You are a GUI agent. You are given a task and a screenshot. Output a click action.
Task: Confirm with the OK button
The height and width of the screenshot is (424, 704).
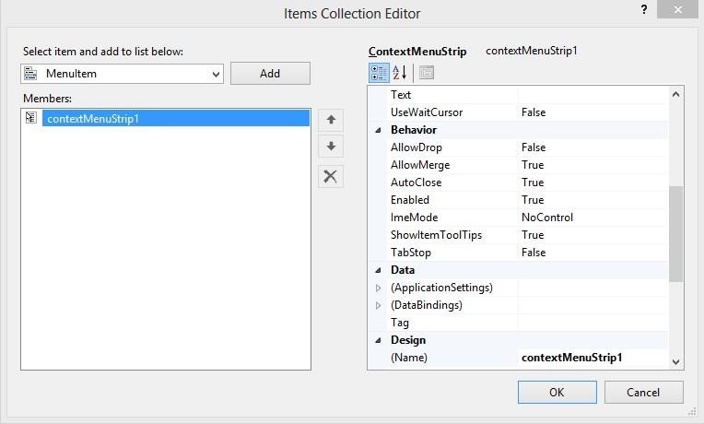[x=557, y=392]
